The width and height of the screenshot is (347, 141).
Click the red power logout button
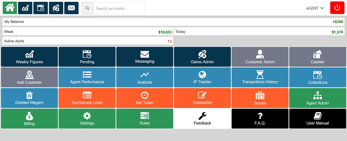coord(337,8)
